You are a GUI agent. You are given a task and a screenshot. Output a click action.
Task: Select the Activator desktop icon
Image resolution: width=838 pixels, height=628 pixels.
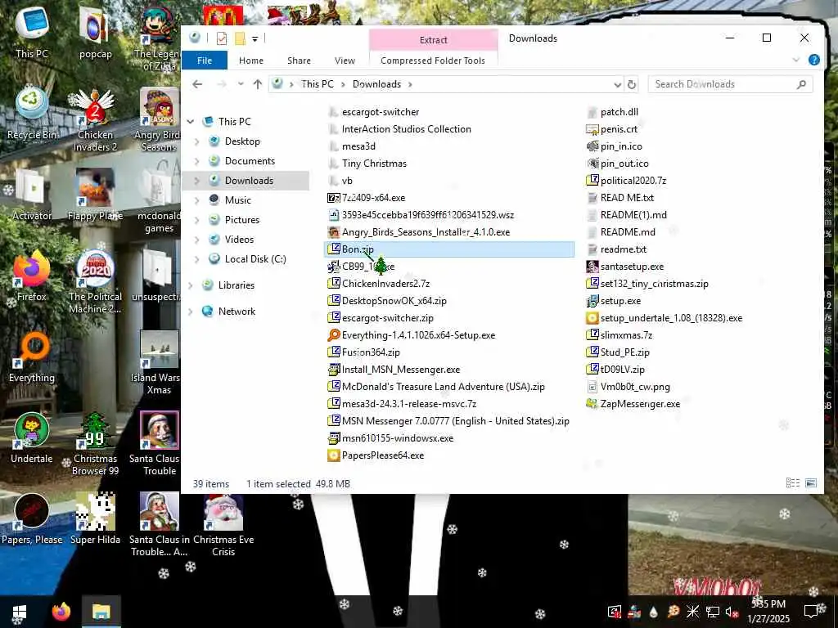point(32,195)
